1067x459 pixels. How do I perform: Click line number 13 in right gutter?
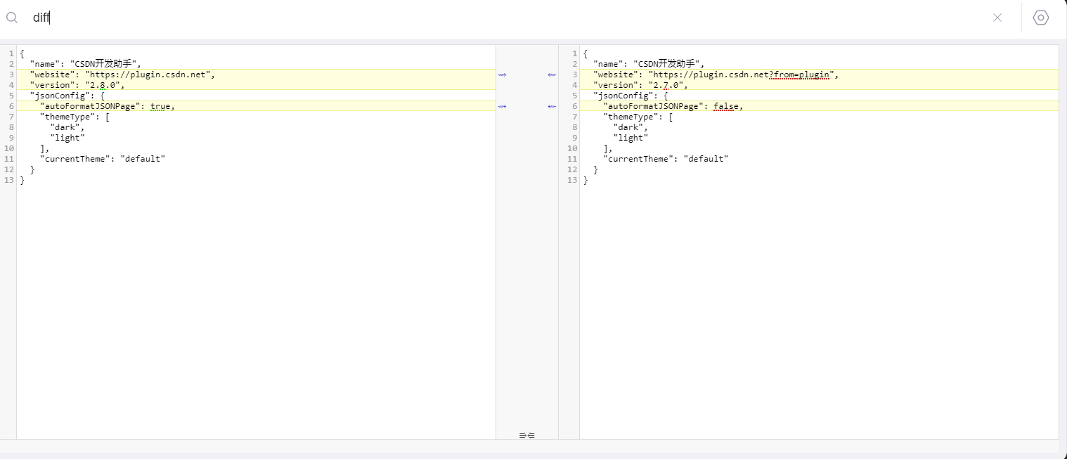(x=571, y=180)
